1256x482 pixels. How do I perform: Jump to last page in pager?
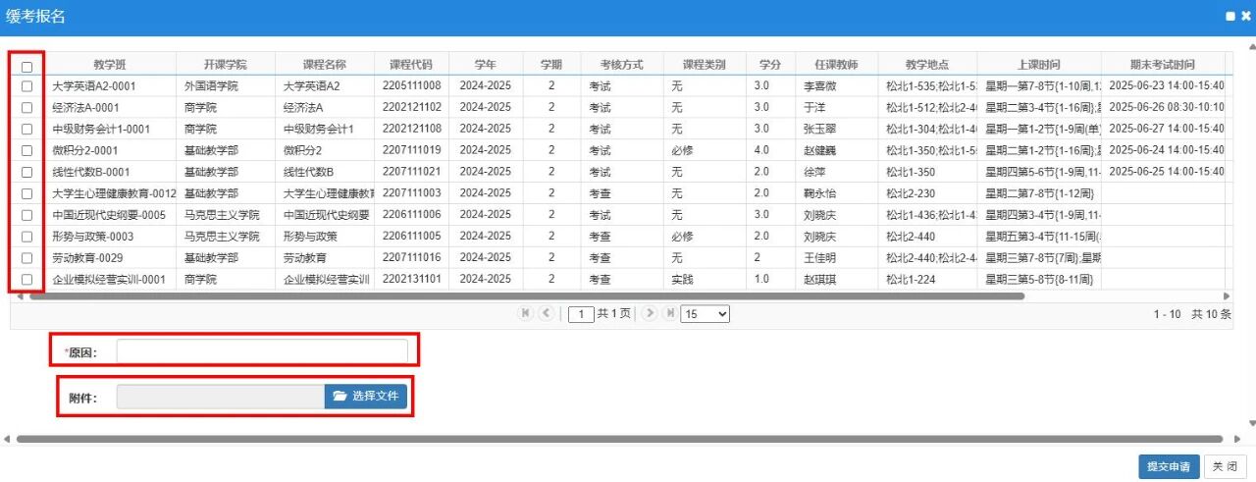click(670, 313)
